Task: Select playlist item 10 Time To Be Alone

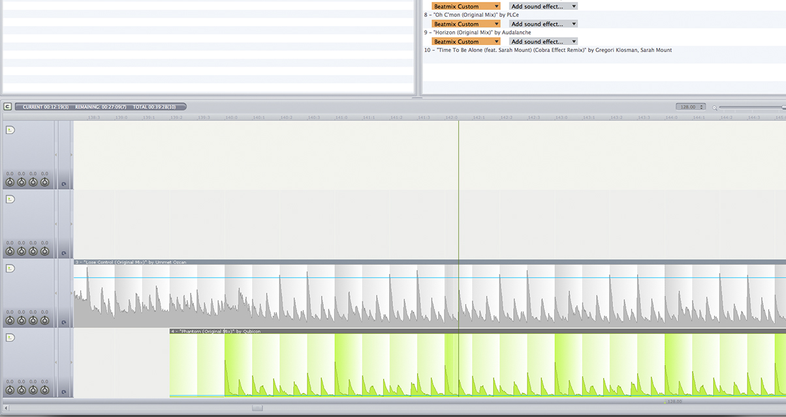Action: point(548,50)
